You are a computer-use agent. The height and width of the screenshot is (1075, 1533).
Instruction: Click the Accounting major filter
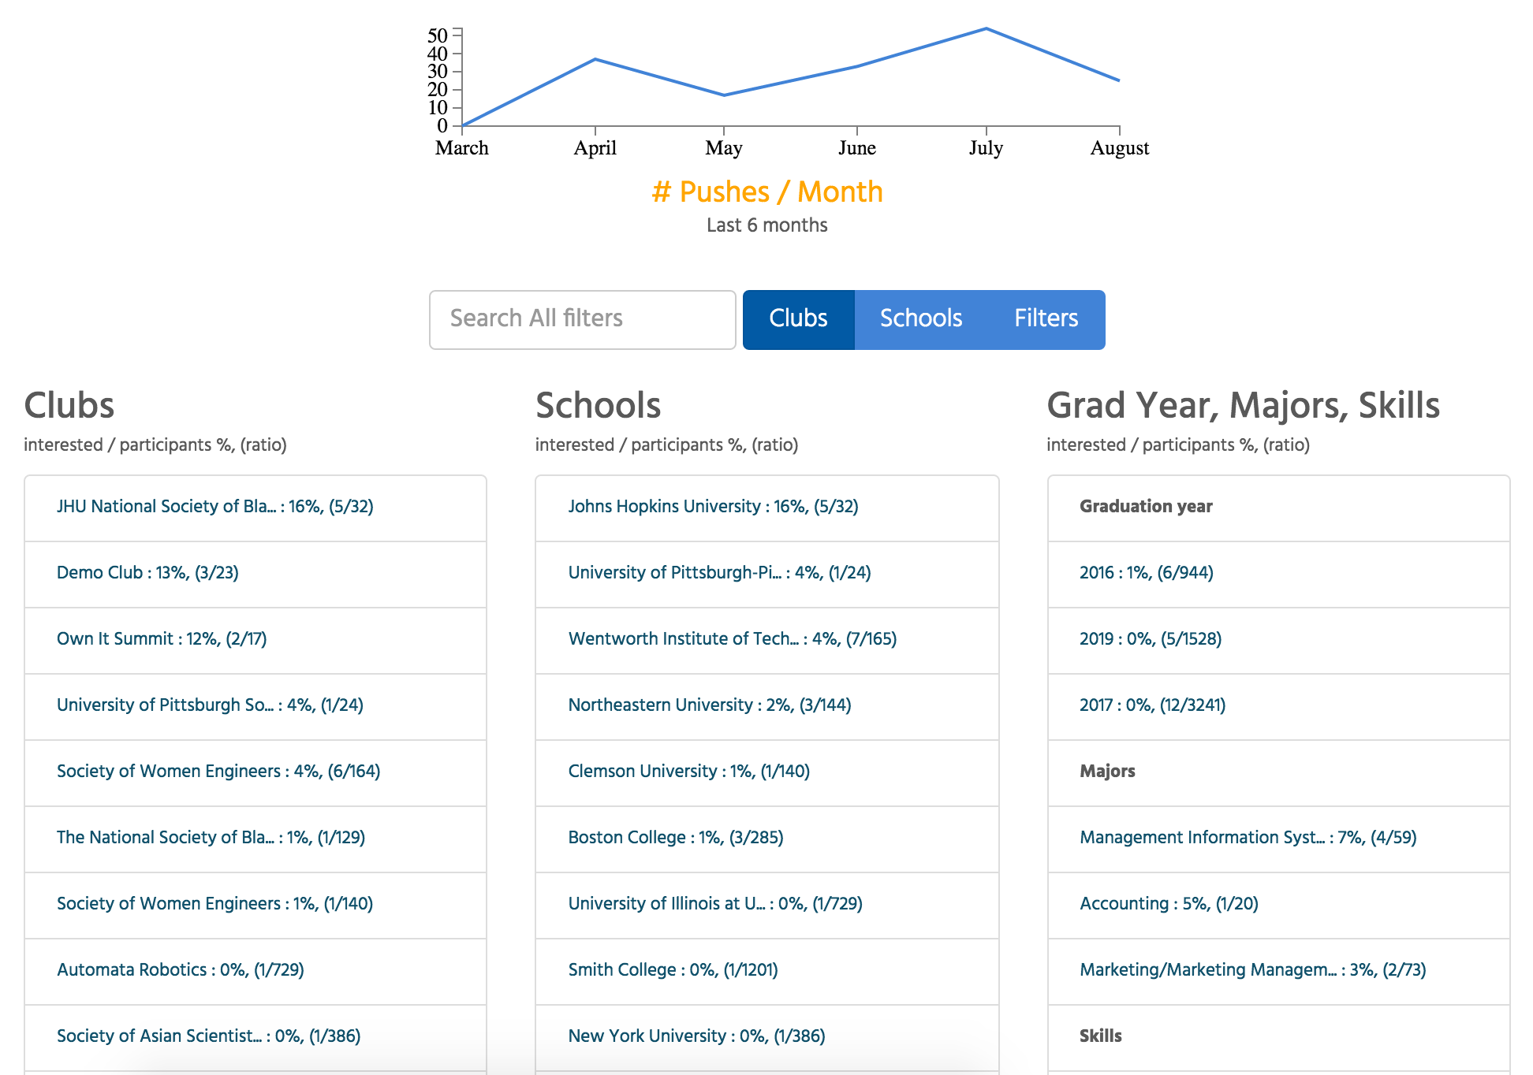pos(1169,904)
